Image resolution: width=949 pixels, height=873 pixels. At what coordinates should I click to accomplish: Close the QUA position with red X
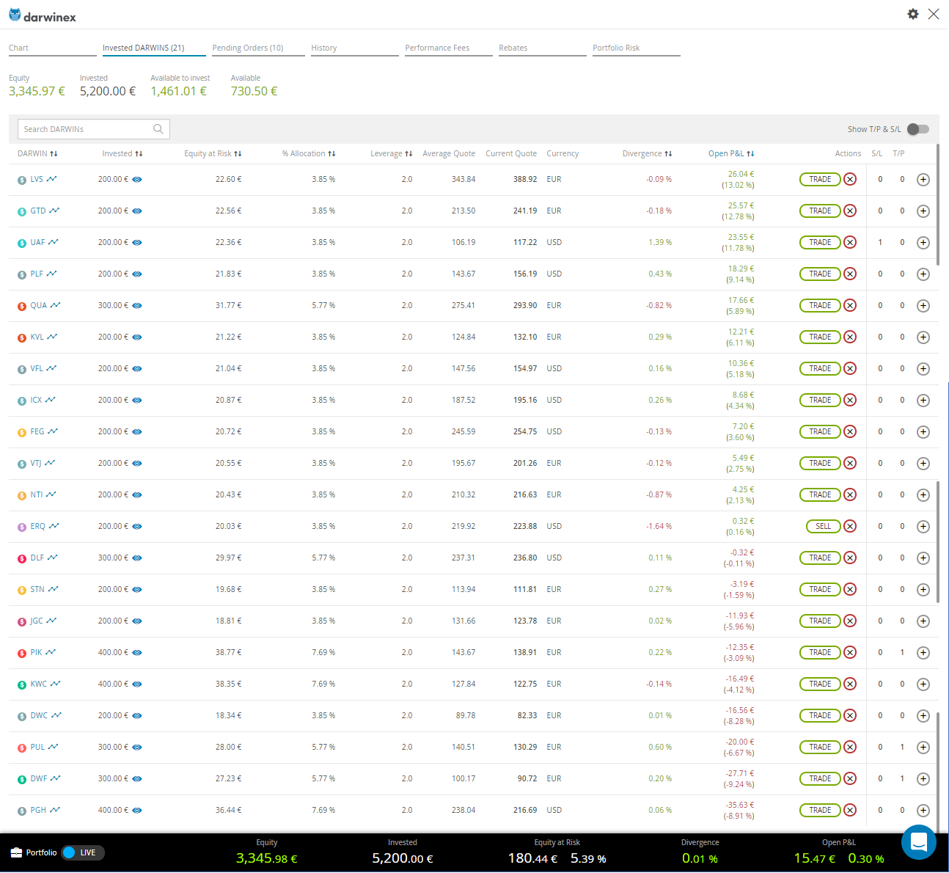(x=850, y=305)
